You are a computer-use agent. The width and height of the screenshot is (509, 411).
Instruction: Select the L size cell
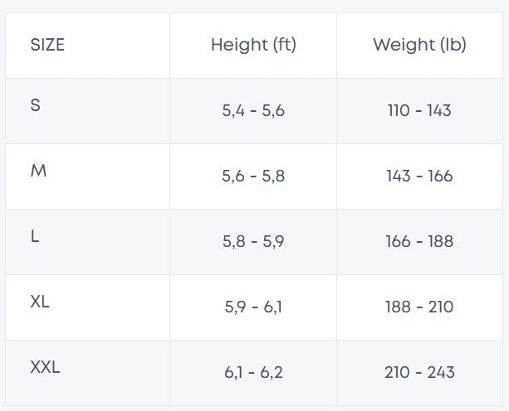point(35,237)
